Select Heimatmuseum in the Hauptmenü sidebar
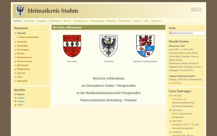The width and height of the screenshot is (217, 136). pos(24,57)
